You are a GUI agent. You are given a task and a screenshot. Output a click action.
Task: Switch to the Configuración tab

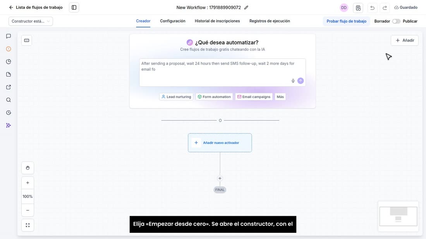tap(172, 21)
